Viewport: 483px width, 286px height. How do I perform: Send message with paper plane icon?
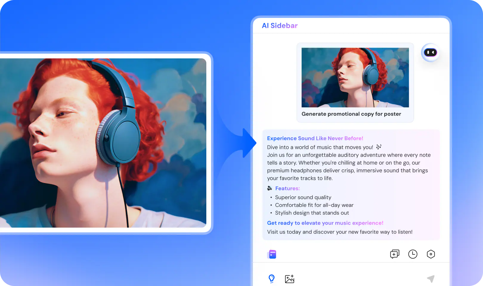pos(431,279)
